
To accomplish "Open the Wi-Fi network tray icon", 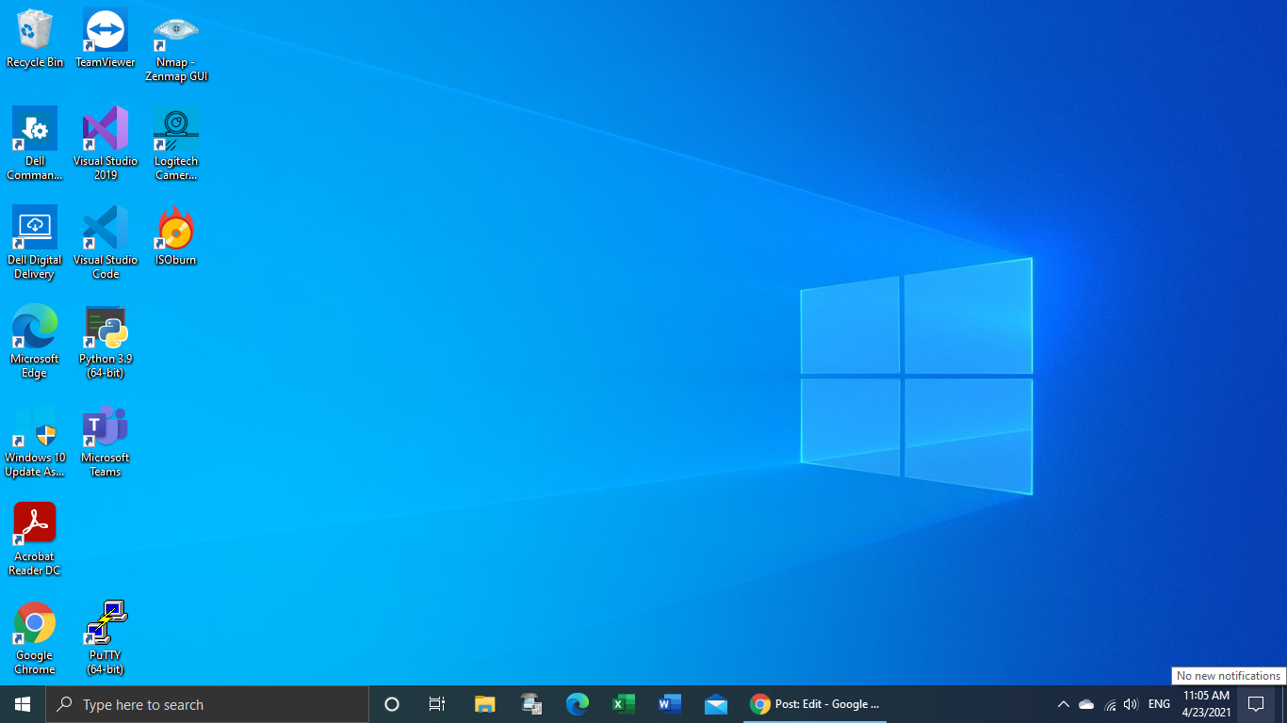I will [1109, 704].
